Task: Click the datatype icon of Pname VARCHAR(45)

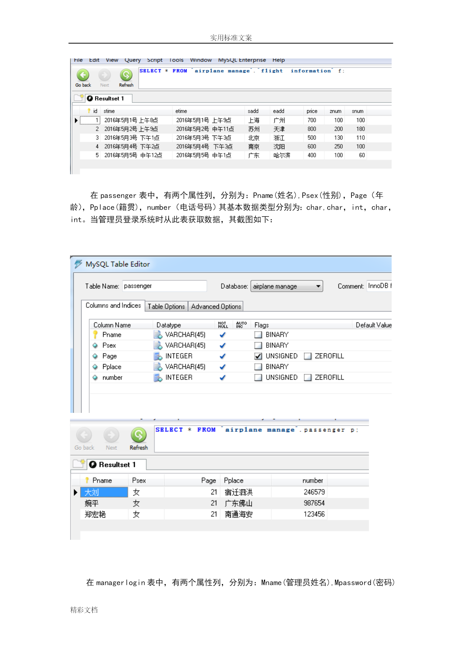Action: pos(158,334)
